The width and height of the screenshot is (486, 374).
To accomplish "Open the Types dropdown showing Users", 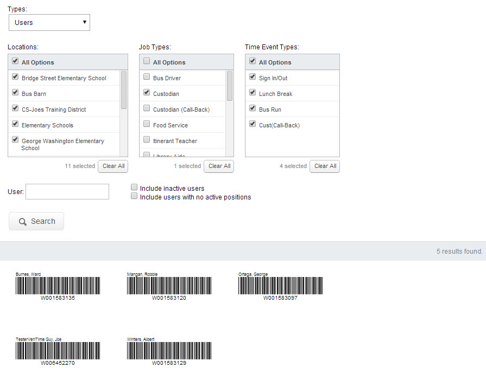I will pyautogui.click(x=49, y=22).
